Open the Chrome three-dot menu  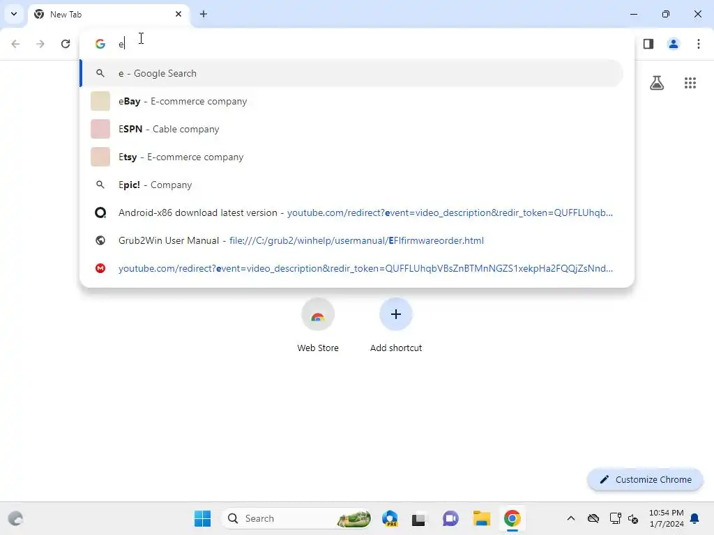pos(699,44)
